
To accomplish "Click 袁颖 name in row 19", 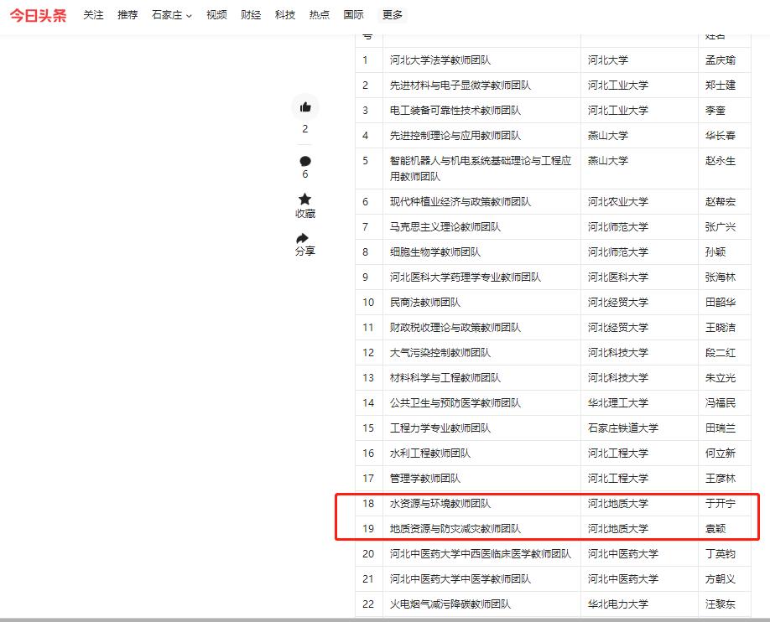I will (x=715, y=529).
